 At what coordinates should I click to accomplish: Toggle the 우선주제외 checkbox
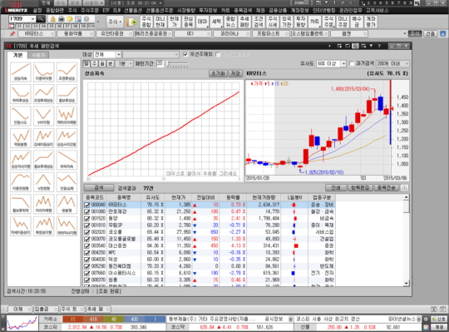click(185, 54)
